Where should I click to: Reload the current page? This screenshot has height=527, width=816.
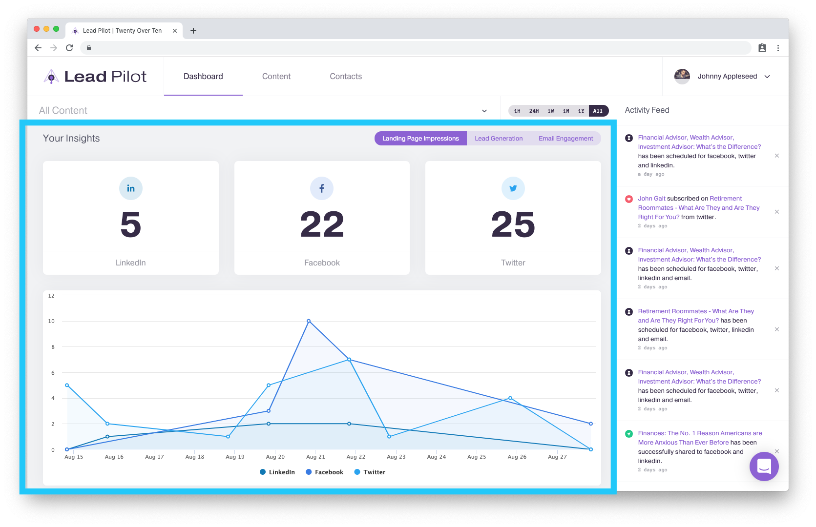coord(69,48)
